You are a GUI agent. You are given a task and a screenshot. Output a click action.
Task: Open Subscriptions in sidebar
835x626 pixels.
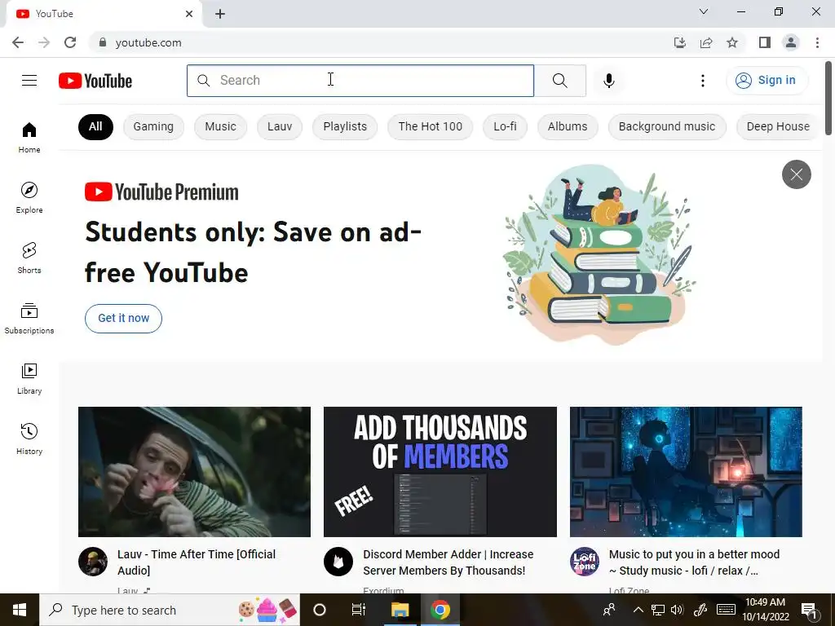coord(29,319)
